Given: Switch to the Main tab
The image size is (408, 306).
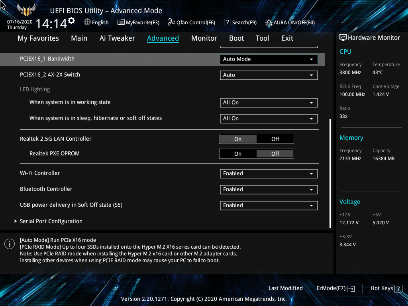Looking at the screenshot, I should coord(79,38).
